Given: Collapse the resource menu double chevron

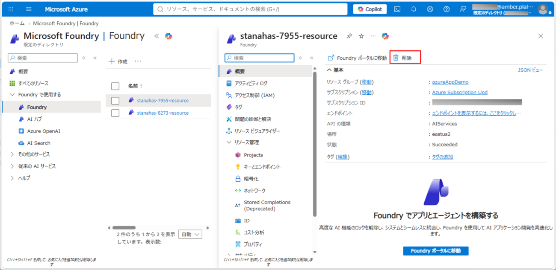Looking at the screenshot, I should coord(312,58).
